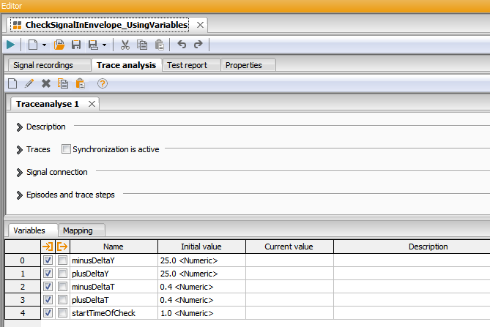Uncheck input parameter for startTimeOfCheck
Viewport: 490px width, 327px height.
(48, 312)
